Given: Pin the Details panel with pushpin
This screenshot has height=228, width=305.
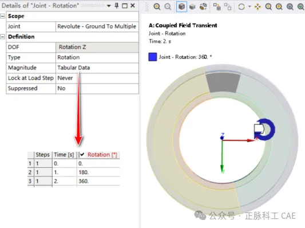Looking at the screenshot, I should (117, 6).
